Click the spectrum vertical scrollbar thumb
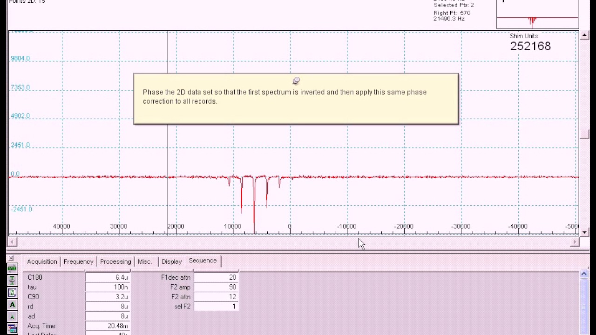 [x=584, y=135]
